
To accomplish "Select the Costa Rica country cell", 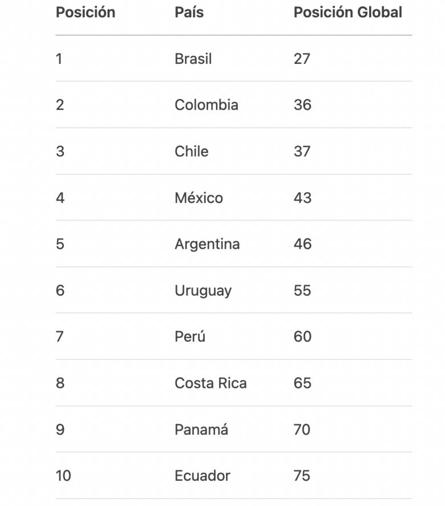I will [211, 383].
